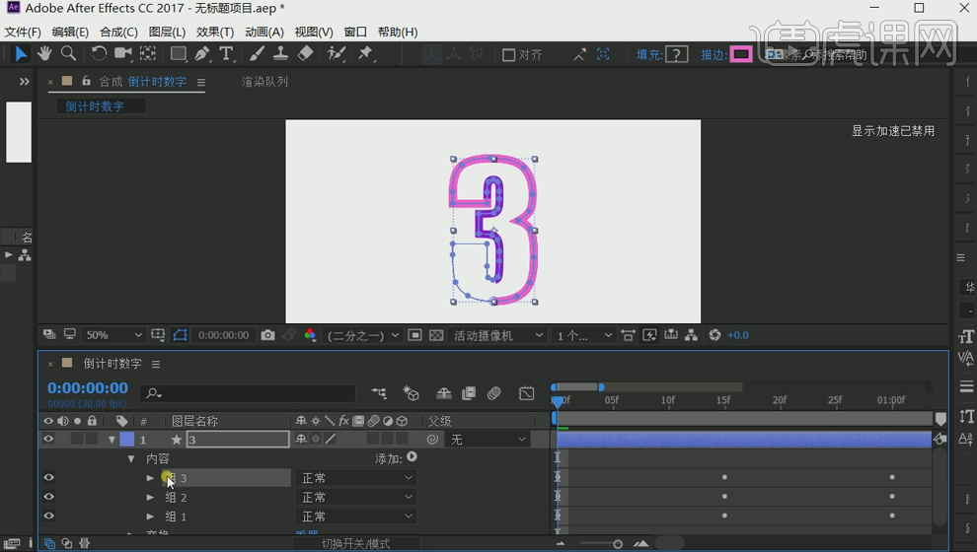
Task: Open the 描边 stroke color swatch
Action: click(741, 55)
